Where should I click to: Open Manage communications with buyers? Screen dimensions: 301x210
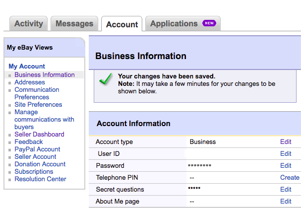(x=44, y=120)
